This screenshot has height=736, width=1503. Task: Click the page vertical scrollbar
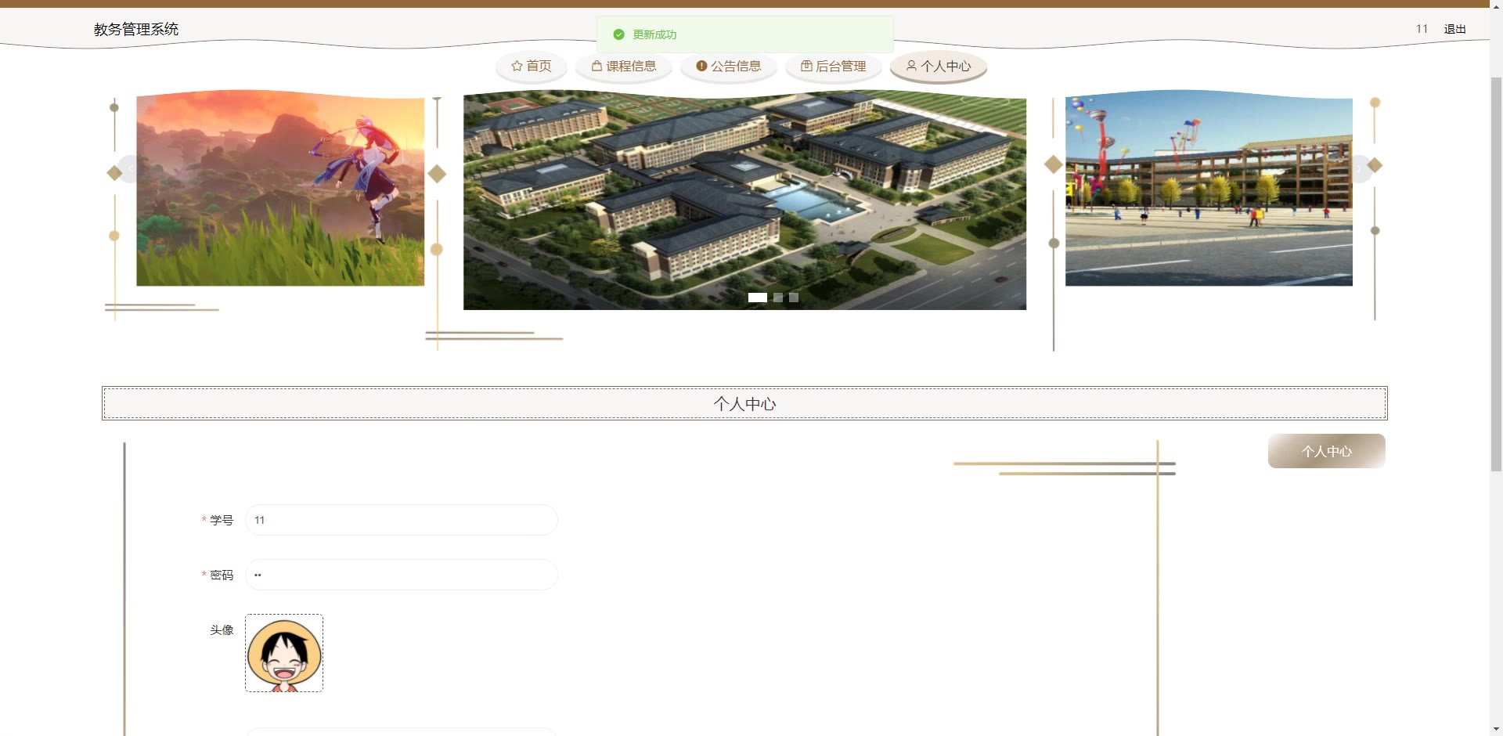(1496, 274)
